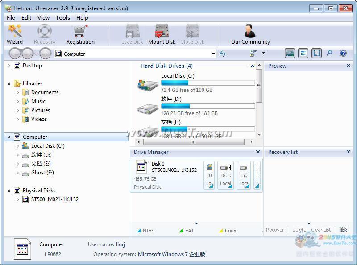Open help via question mark icon
The height and width of the screenshot is (265, 357).
coord(343,53)
